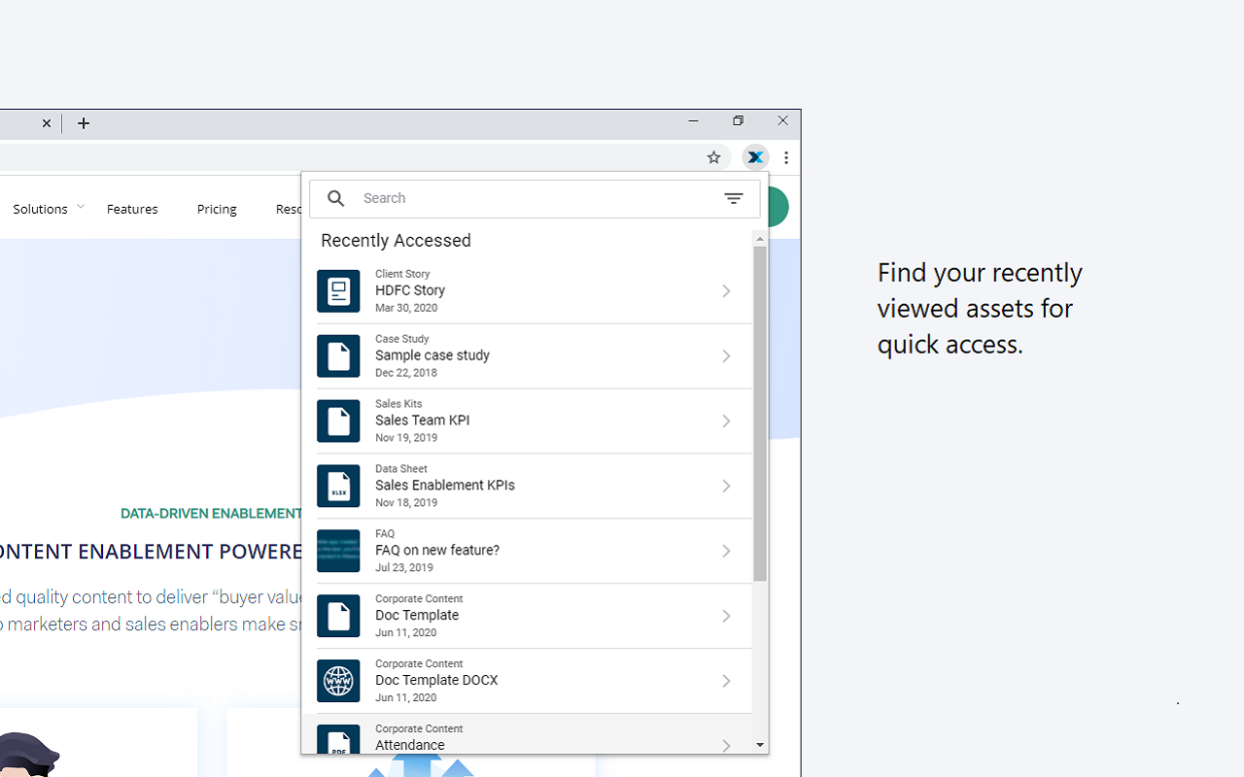Expand the Sample case study row chevron
This screenshot has height=777, width=1244.
click(726, 356)
